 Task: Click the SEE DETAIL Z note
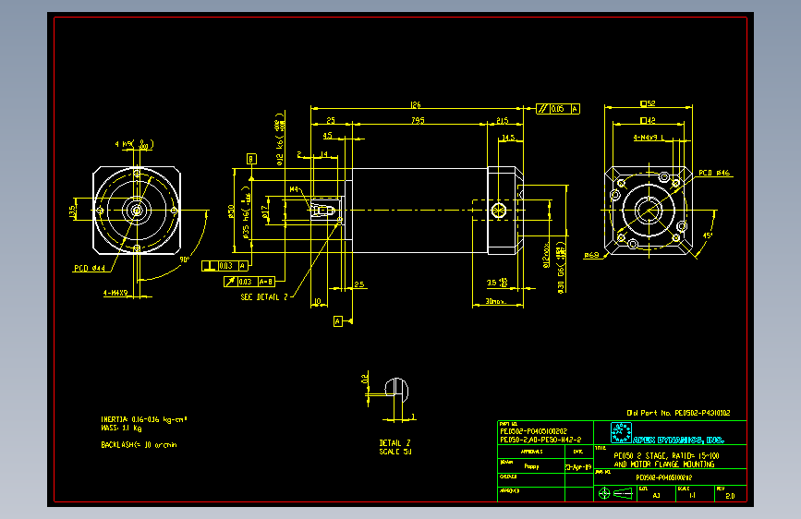264,296
